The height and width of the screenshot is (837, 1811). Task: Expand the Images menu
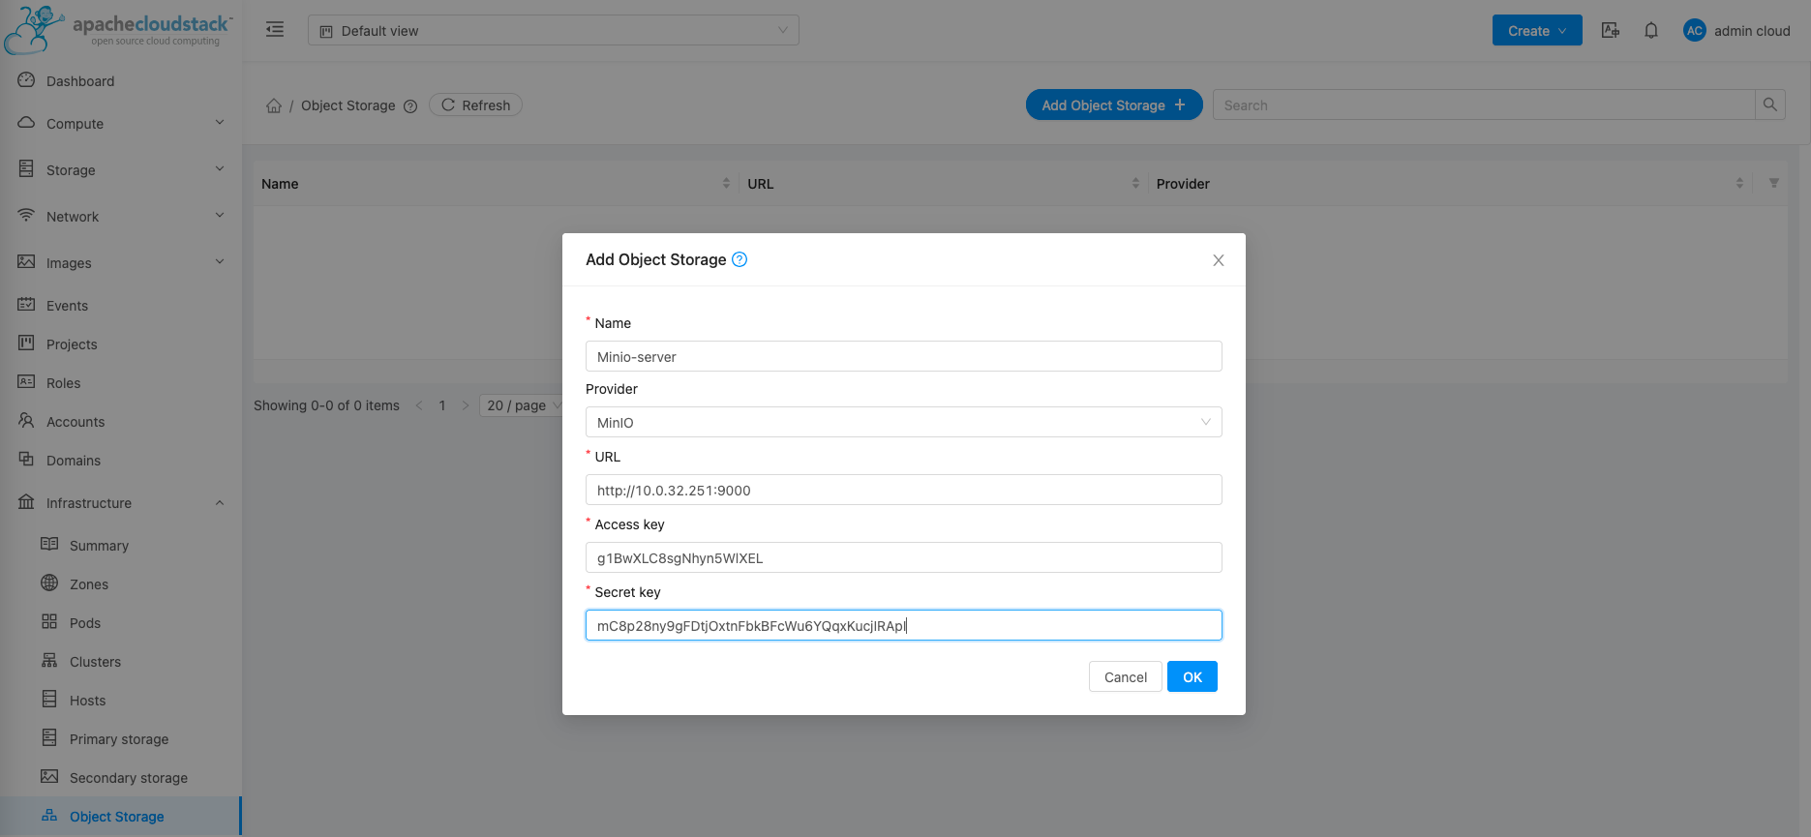point(220,262)
